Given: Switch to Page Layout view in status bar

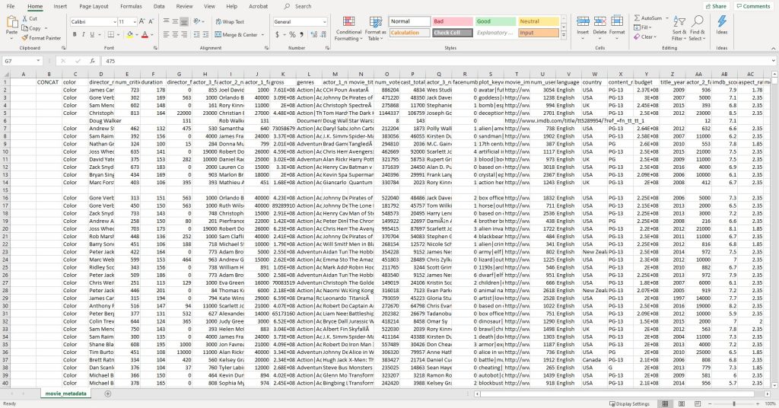Looking at the screenshot, I should point(682,403).
